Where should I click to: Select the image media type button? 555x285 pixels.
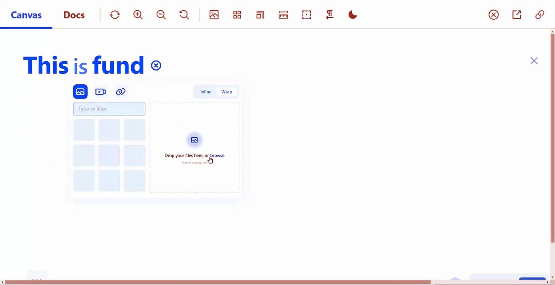80,91
